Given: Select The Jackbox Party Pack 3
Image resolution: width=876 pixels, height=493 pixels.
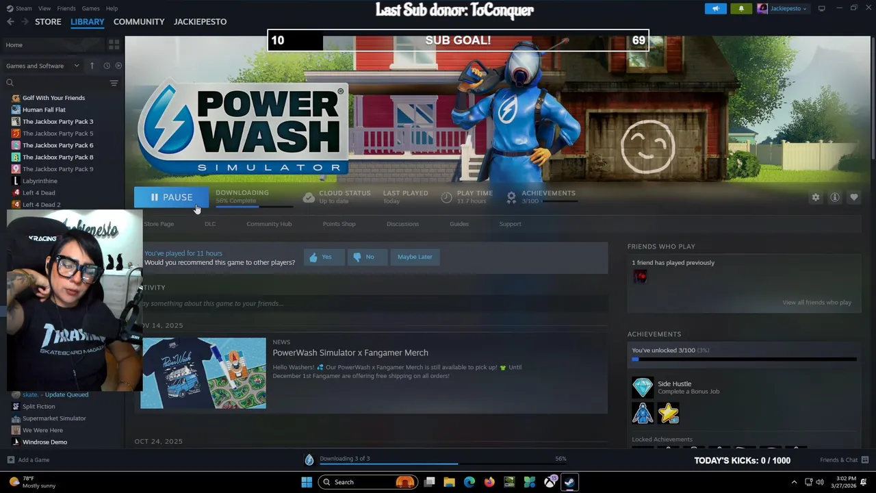Looking at the screenshot, I should (57, 121).
